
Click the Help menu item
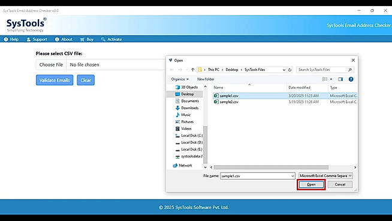click(11, 40)
